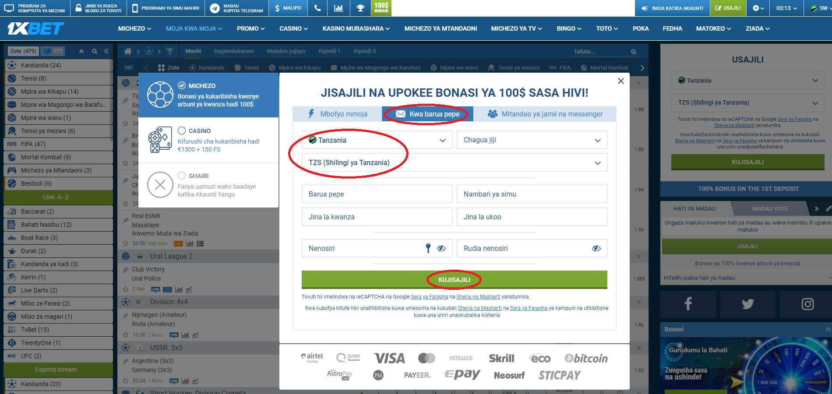Viewport: 832px width, 394px height.
Task: Open the Tanzania country dropdown in form
Action: 377,140
